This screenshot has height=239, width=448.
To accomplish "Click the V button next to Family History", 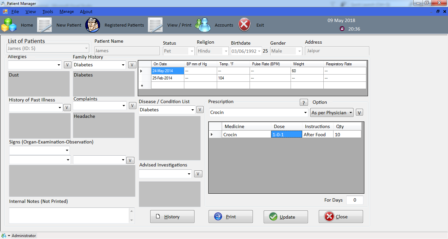I will point(132,65).
